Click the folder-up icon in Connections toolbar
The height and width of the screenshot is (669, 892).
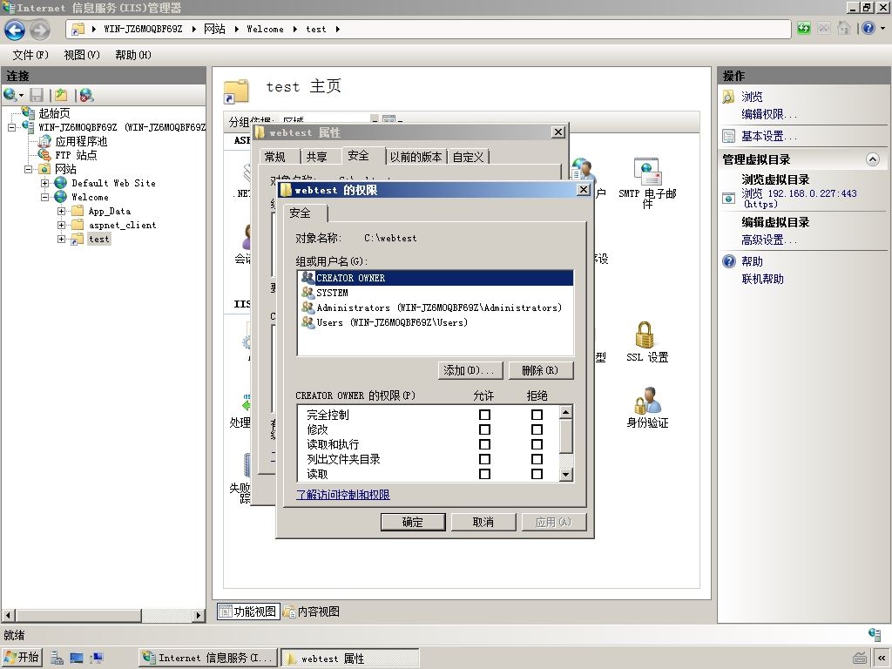[61, 95]
